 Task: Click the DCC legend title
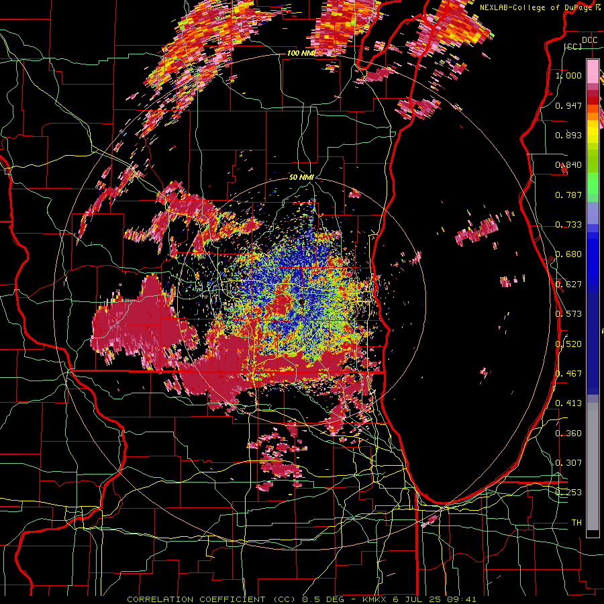[589, 40]
